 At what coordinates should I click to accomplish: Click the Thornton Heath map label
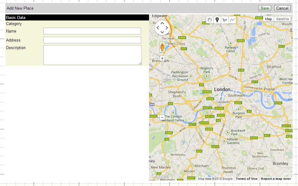coord(228,170)
